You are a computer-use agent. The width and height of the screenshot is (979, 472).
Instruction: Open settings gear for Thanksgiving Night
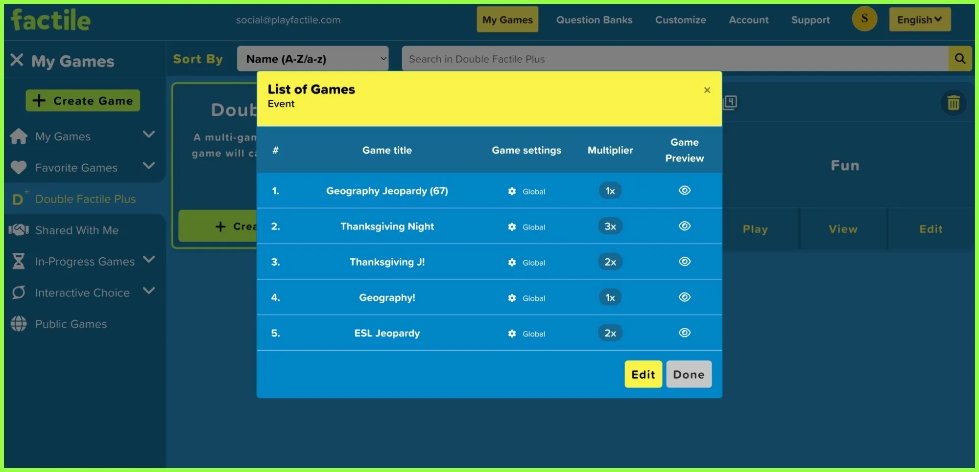pyautogui.click(x=511, y=227)
